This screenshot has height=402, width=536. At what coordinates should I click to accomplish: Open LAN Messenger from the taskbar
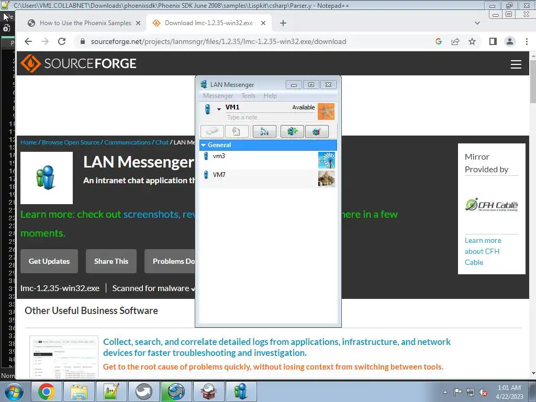[x=241, y=392]
